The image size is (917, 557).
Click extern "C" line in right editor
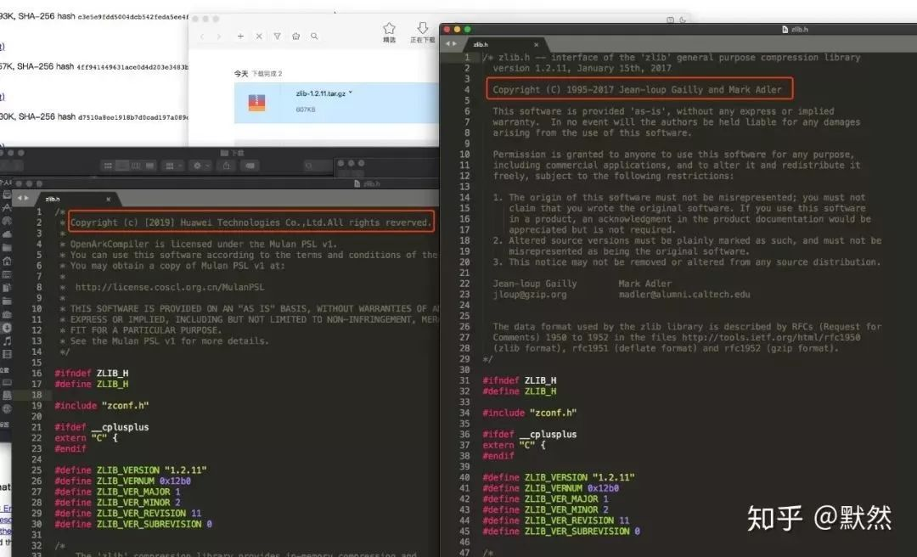click(514, 445)
